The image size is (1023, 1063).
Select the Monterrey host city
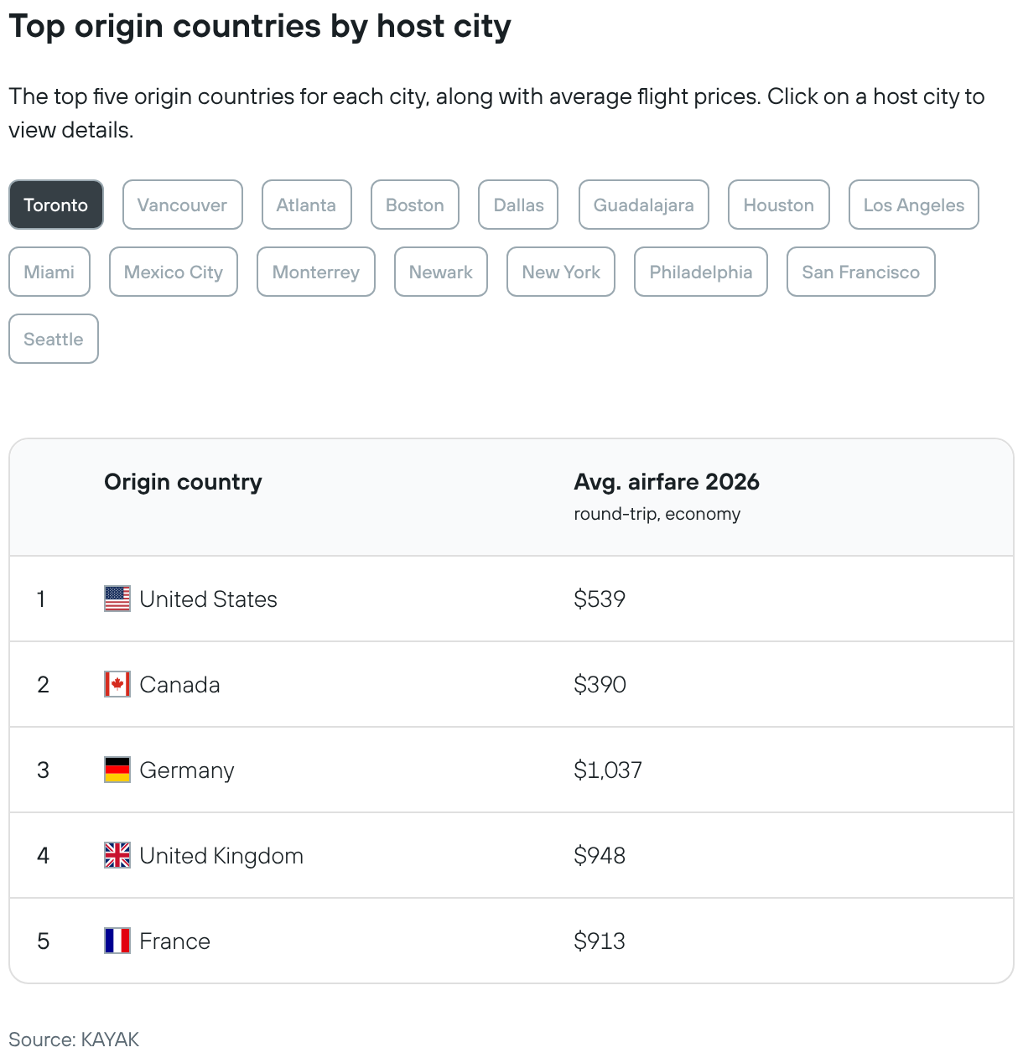point(315,272)
